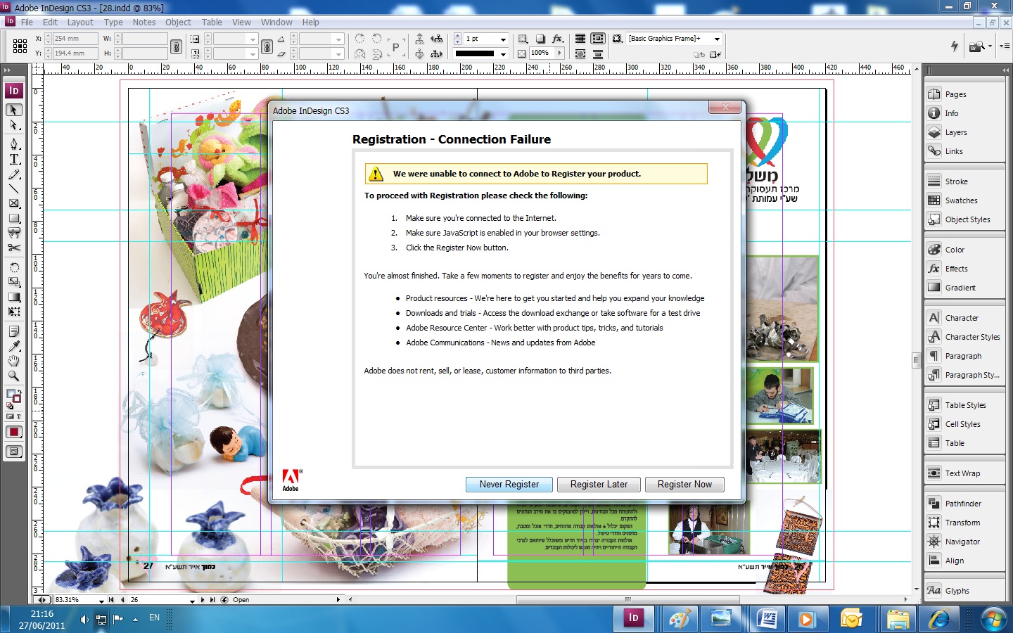This screenshot has width=1013, height=633.
Task: Click the Register Now button
Action: [x=684, y=485]
